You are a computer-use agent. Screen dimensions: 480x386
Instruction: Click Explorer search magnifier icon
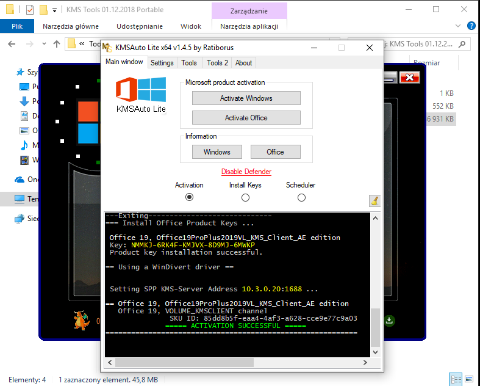coord(462,44)
